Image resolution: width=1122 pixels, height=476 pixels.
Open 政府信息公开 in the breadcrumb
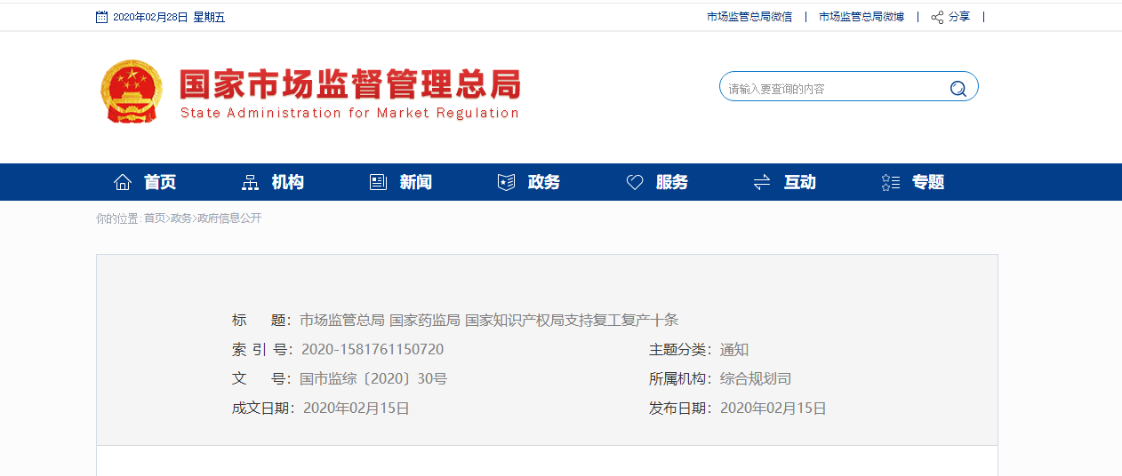tap(229, 218)
